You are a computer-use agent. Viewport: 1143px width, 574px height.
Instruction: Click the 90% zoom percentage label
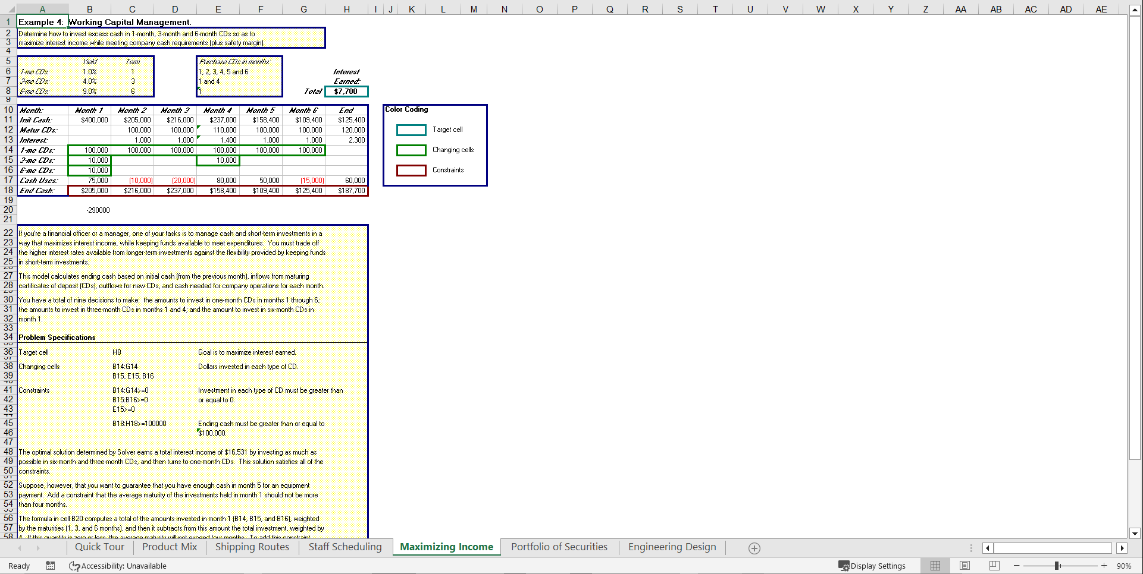point(1125,566)
